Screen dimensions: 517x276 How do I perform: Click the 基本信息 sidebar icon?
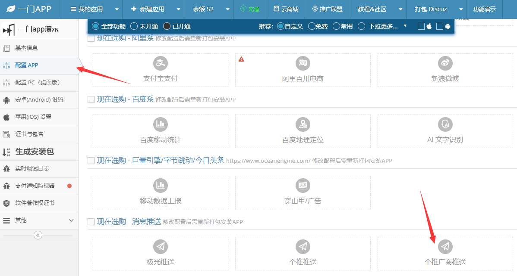[x=6, y=48]
